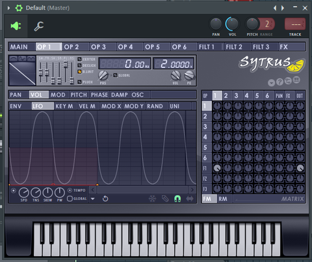Toggle the green snap magnet icon
Image resolution: width=312 pixels, height=262 pixels.
pos(177,198)
